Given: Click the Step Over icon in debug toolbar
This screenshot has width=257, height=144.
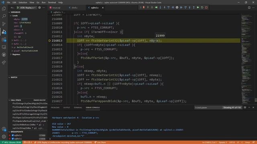Looking at the screenshot, I should click(x=186, y=8).
